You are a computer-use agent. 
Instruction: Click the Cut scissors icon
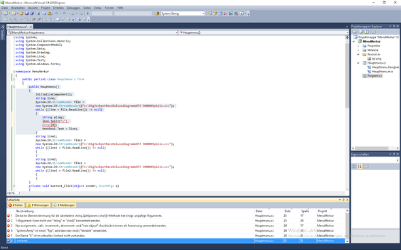coord(39,14)
